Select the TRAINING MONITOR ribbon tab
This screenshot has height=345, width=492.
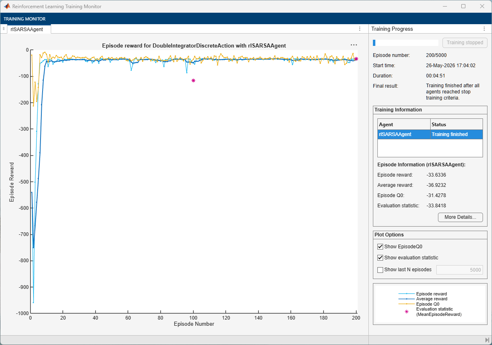click(x=25, y=19)
